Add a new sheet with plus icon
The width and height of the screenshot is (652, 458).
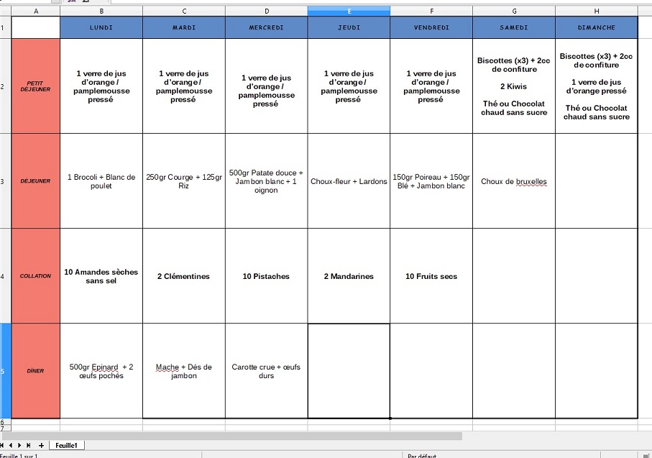(x=41, y=445)
